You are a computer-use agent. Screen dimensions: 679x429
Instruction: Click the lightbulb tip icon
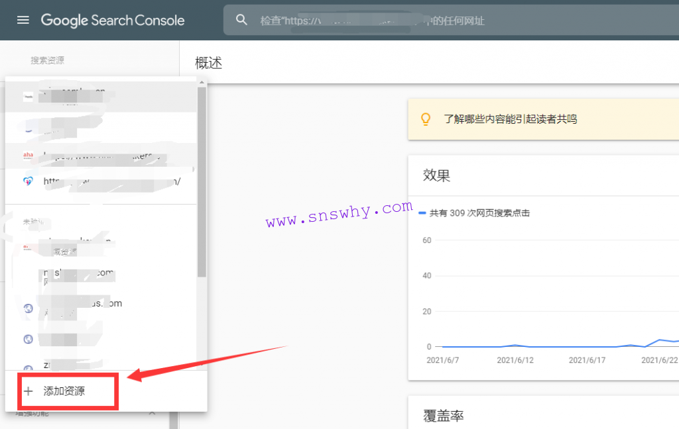426,119
